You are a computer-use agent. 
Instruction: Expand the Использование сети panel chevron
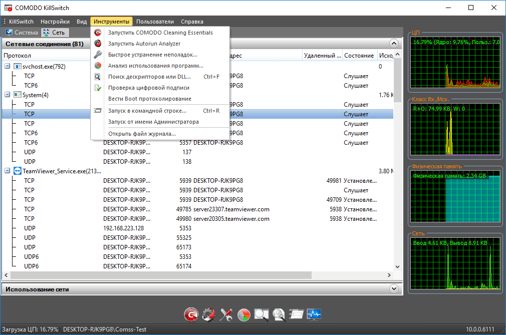pyautogui.click(x=394, y=289)
